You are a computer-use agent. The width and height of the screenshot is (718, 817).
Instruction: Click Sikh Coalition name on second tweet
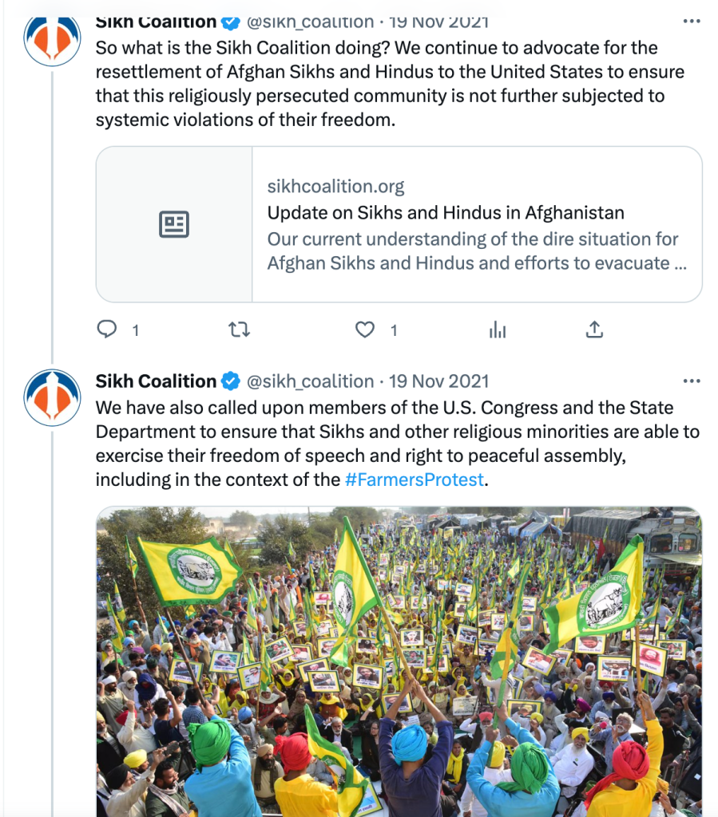(156, 381)
